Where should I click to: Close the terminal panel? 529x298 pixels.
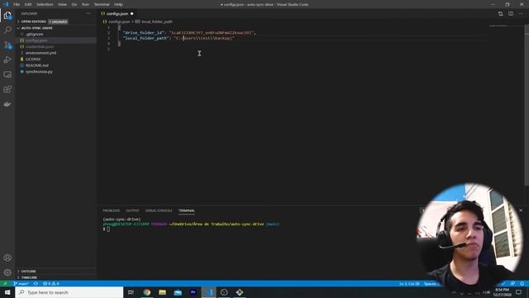tap(521, 210)
